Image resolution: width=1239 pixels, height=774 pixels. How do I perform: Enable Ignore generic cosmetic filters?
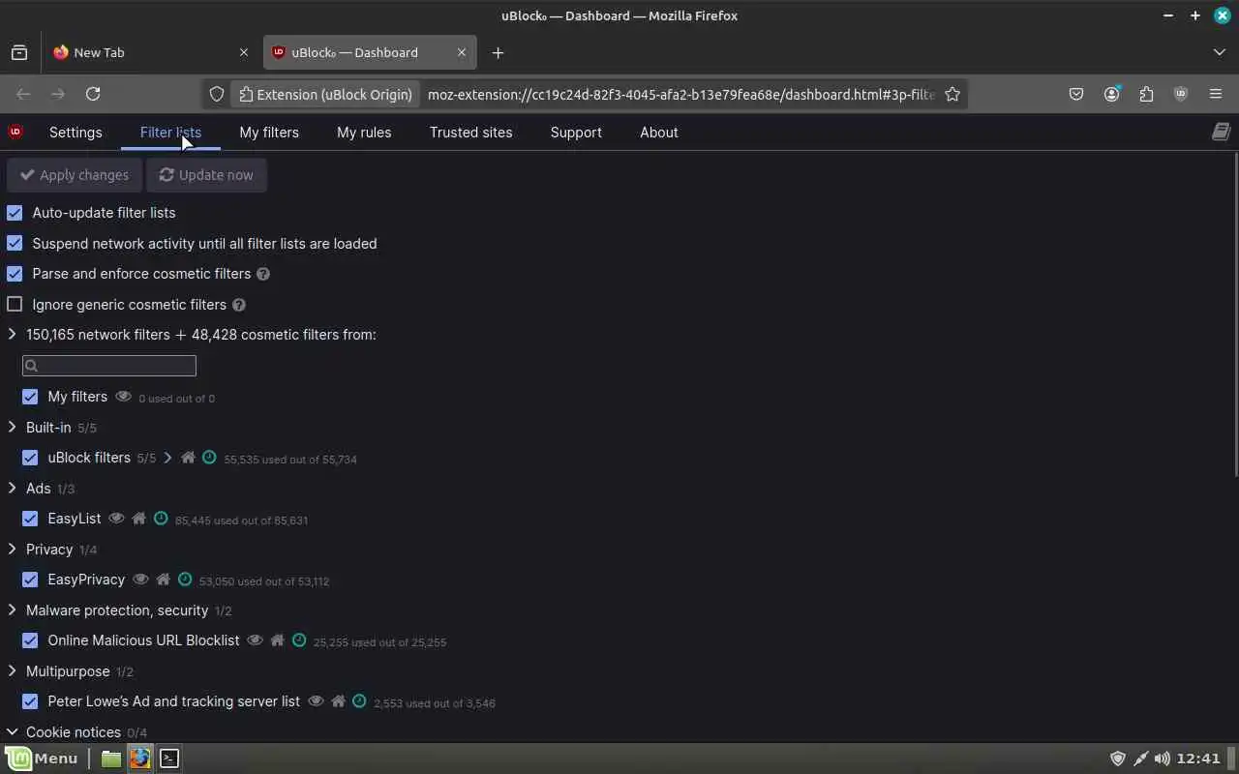coord(15,304)
